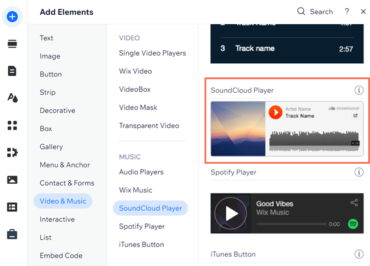The image size is (370, 266).
Task: Click the Spotify Player info icon
Action: coord(359,172)
